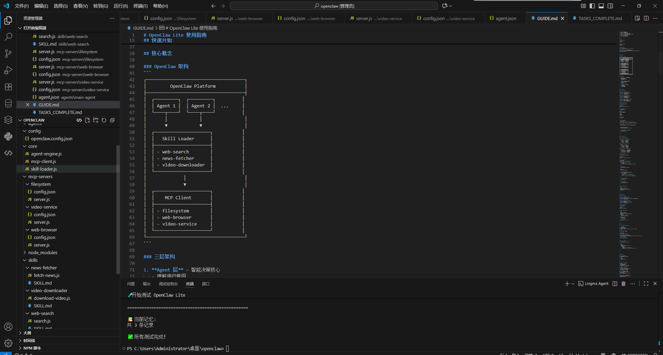This screenshot has width=663, height=355.
Task: Close GUIDE.md editor tab
Action: [x=563, y=18]
